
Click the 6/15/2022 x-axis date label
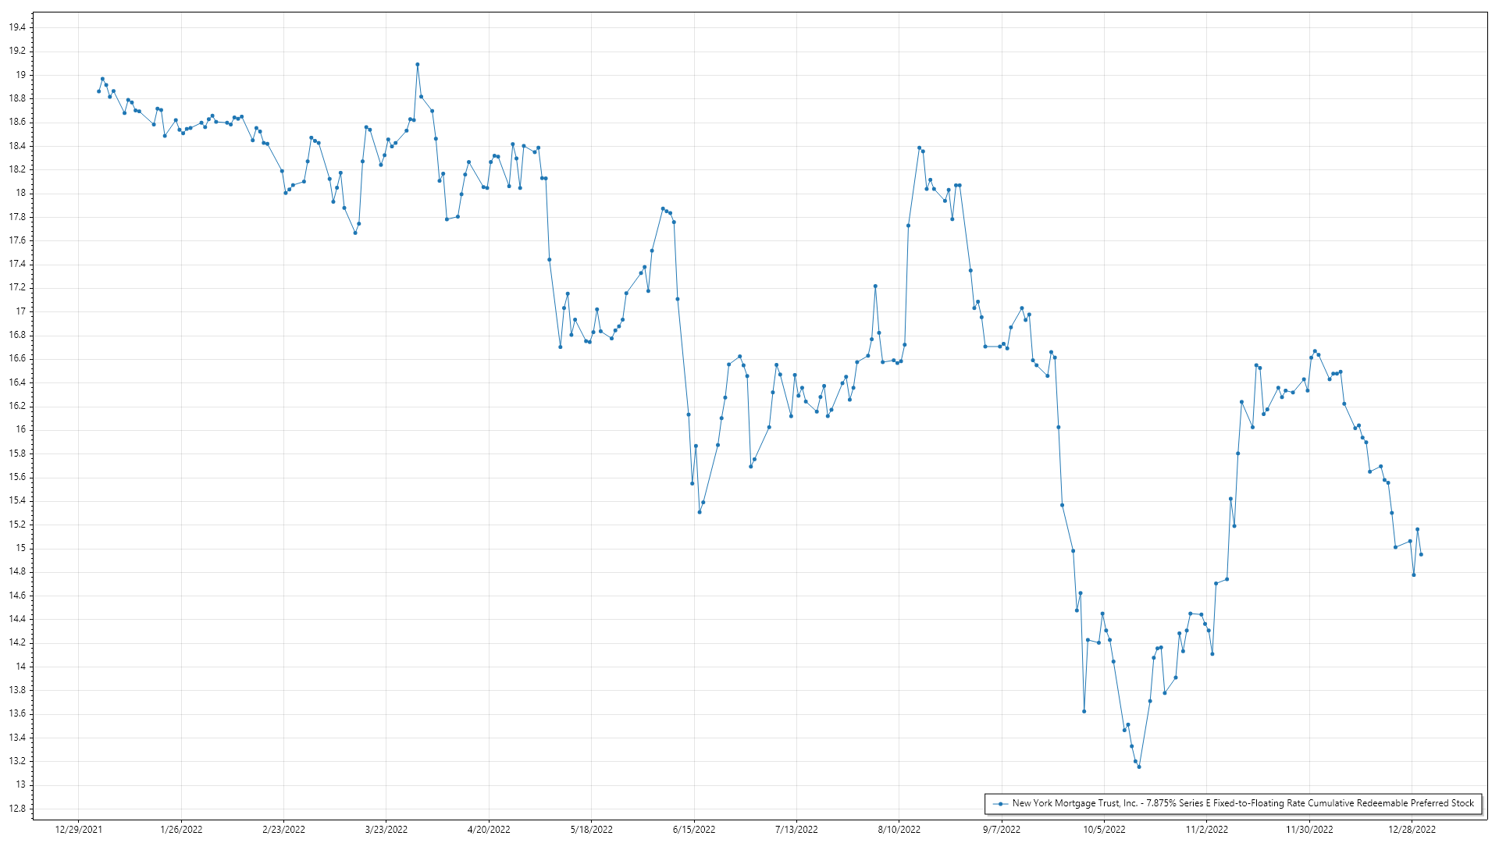693,829
